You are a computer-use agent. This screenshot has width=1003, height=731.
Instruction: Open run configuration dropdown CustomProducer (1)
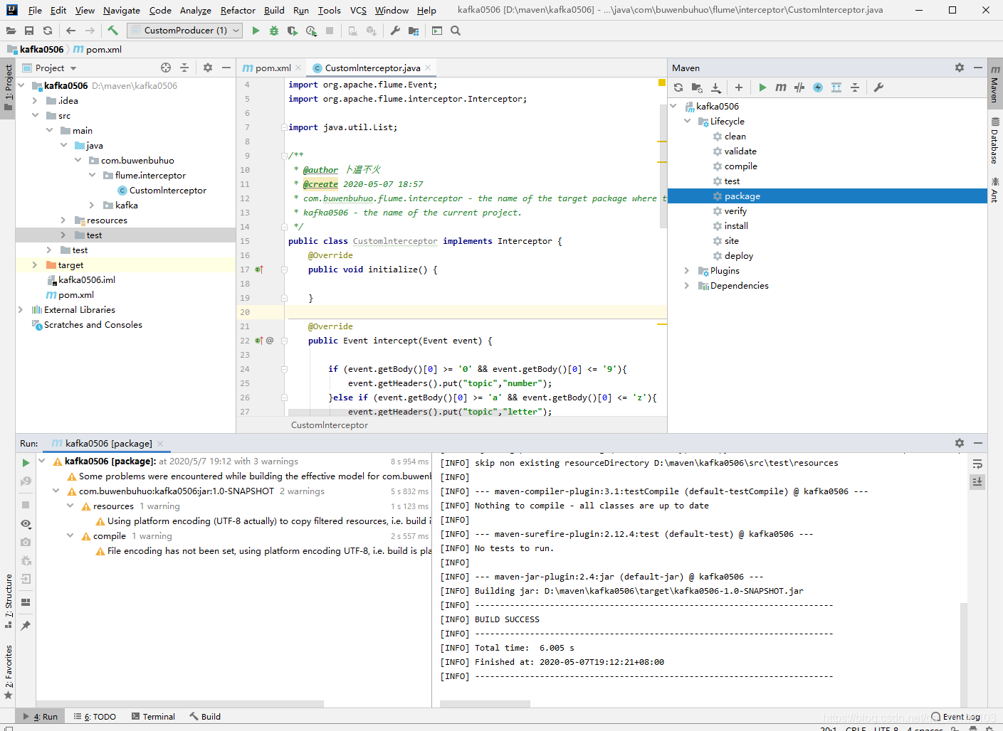pyautogui.click(x=185, y=31)
